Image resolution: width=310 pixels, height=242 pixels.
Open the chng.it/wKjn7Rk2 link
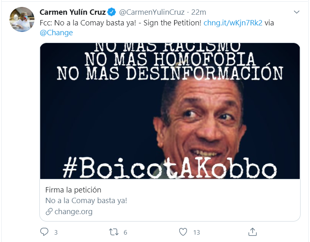click(233, 23)
